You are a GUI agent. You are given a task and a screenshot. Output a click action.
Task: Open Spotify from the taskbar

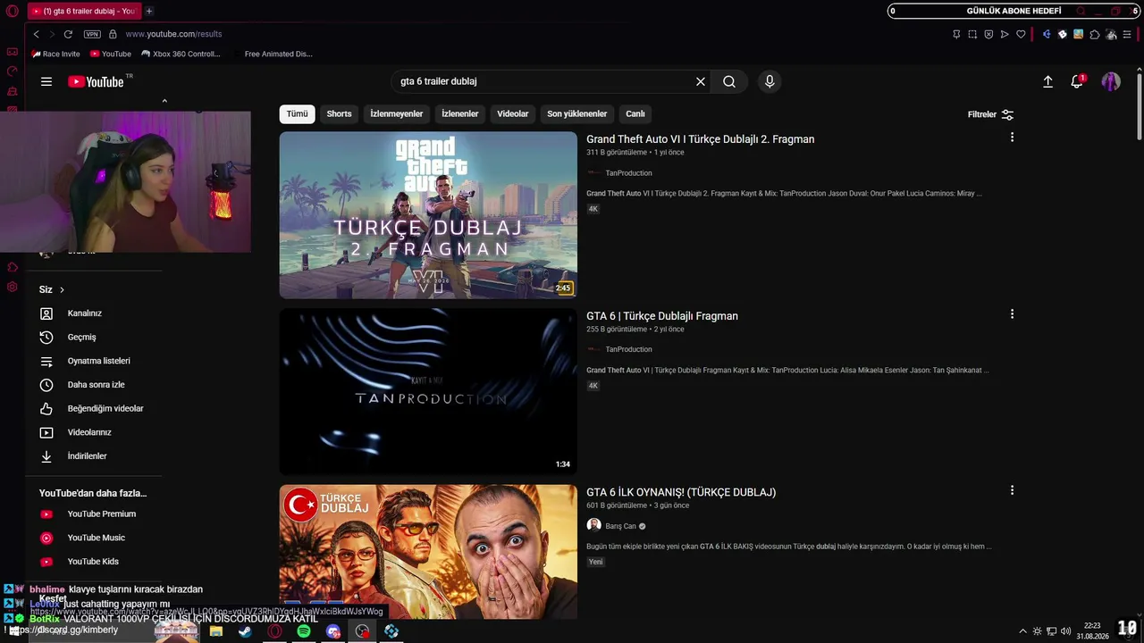tap(304, 631)
